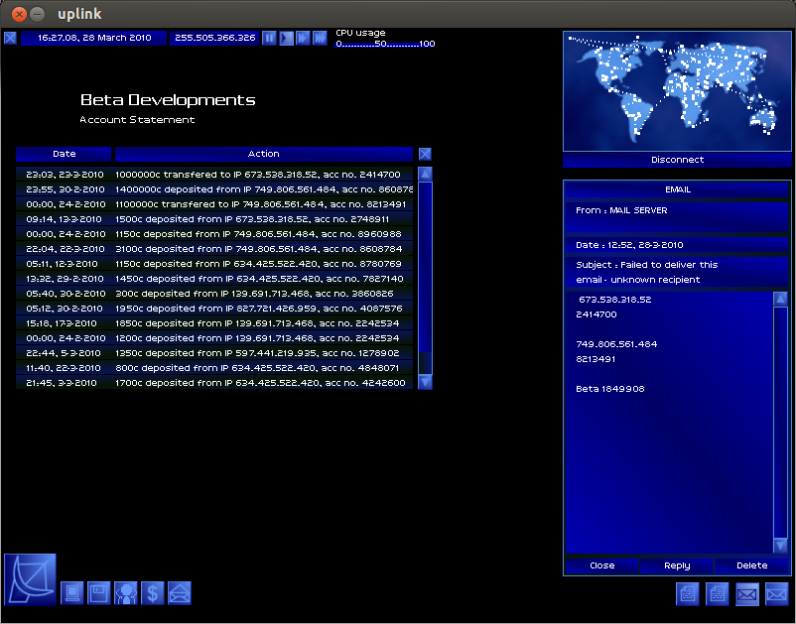Click the email From : MAIL SERVER field
This screenshot has height=624, width=796.
pyautogui.click(x=677, y=217)
